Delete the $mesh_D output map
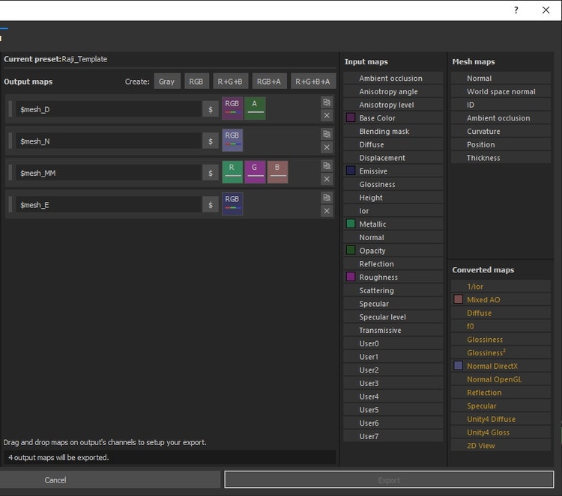The image size is (562, 496). (326, 115)
